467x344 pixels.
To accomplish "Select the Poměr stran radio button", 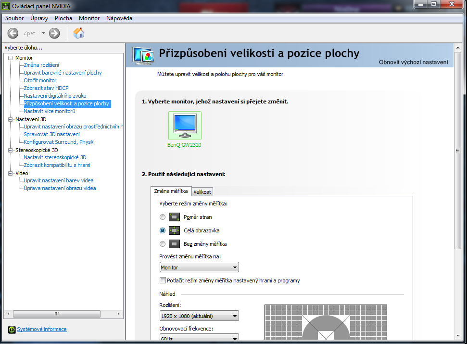I will click(162, 217).
